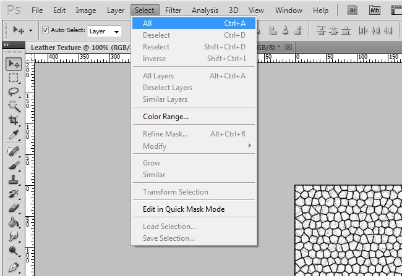This screenshot has height=276, width=402.
Task: Choose Edit in Quick Mask Mode
Action: click(x=184, y=209)
